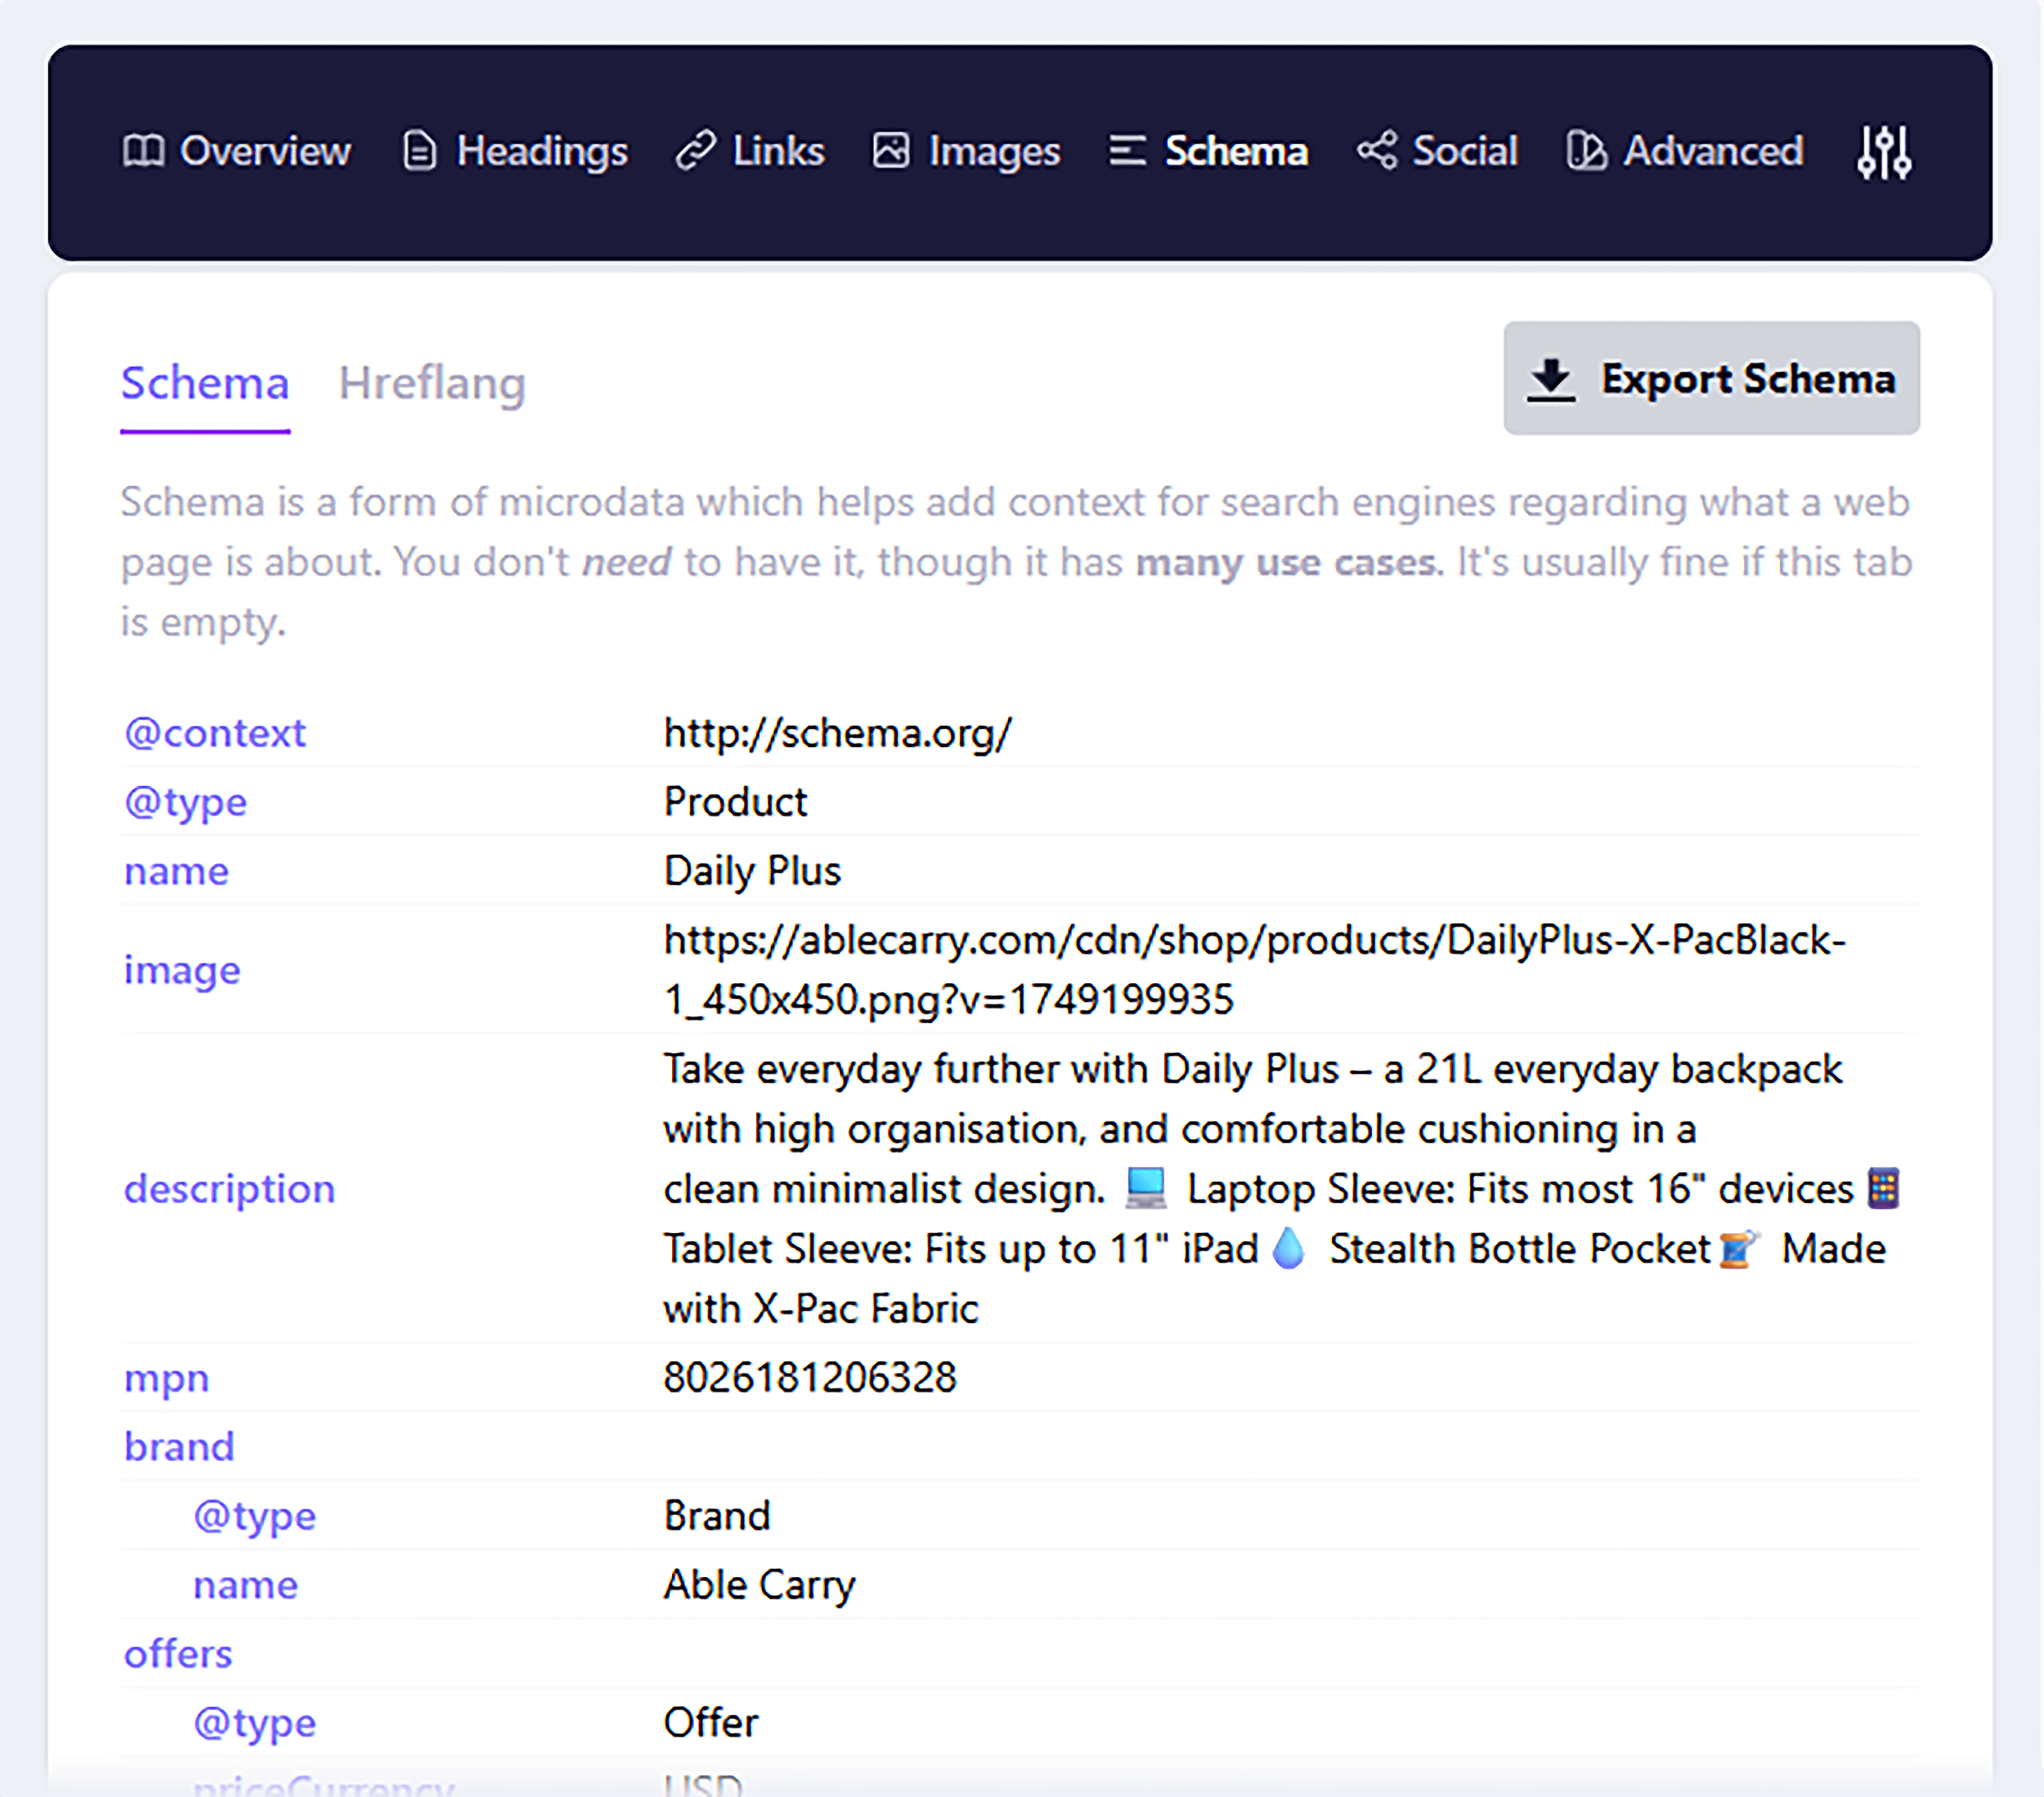Click the brand property label
The image size is (2044, 1797).
[178, 1445]
